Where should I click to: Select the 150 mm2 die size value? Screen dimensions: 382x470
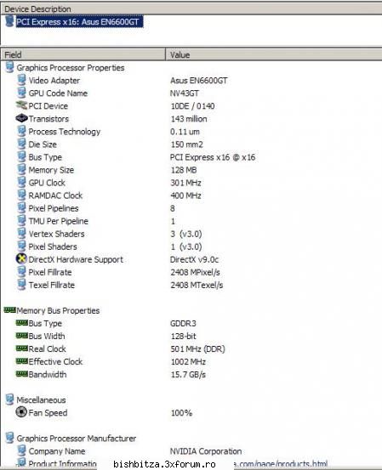coord(187,144)
